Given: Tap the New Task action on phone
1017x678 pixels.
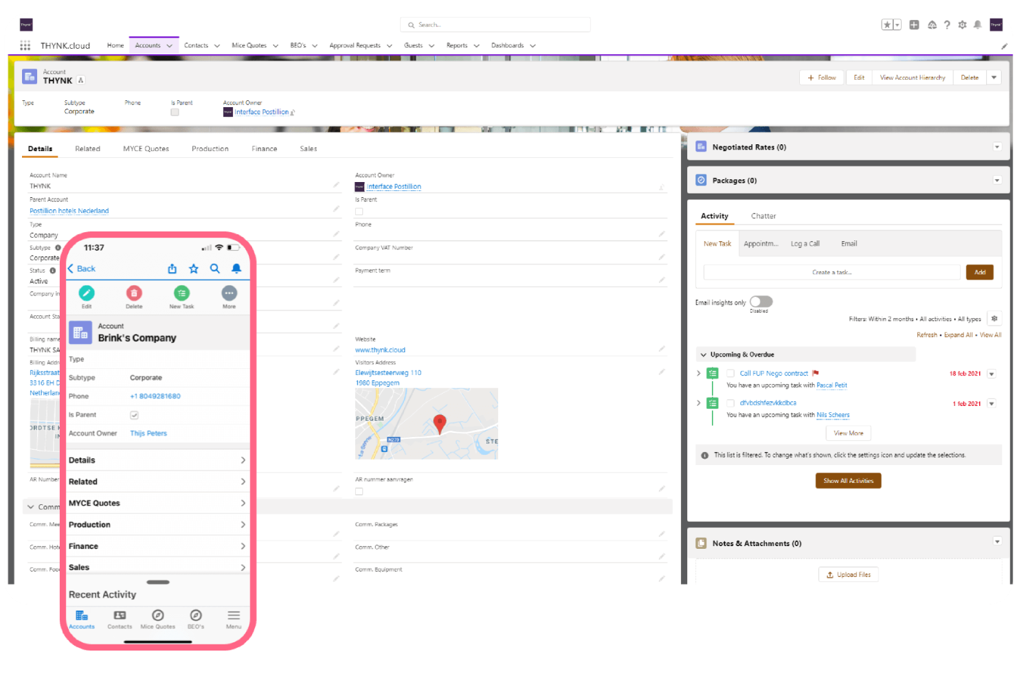Looking at the screenshot, I should tap(181, 293).
